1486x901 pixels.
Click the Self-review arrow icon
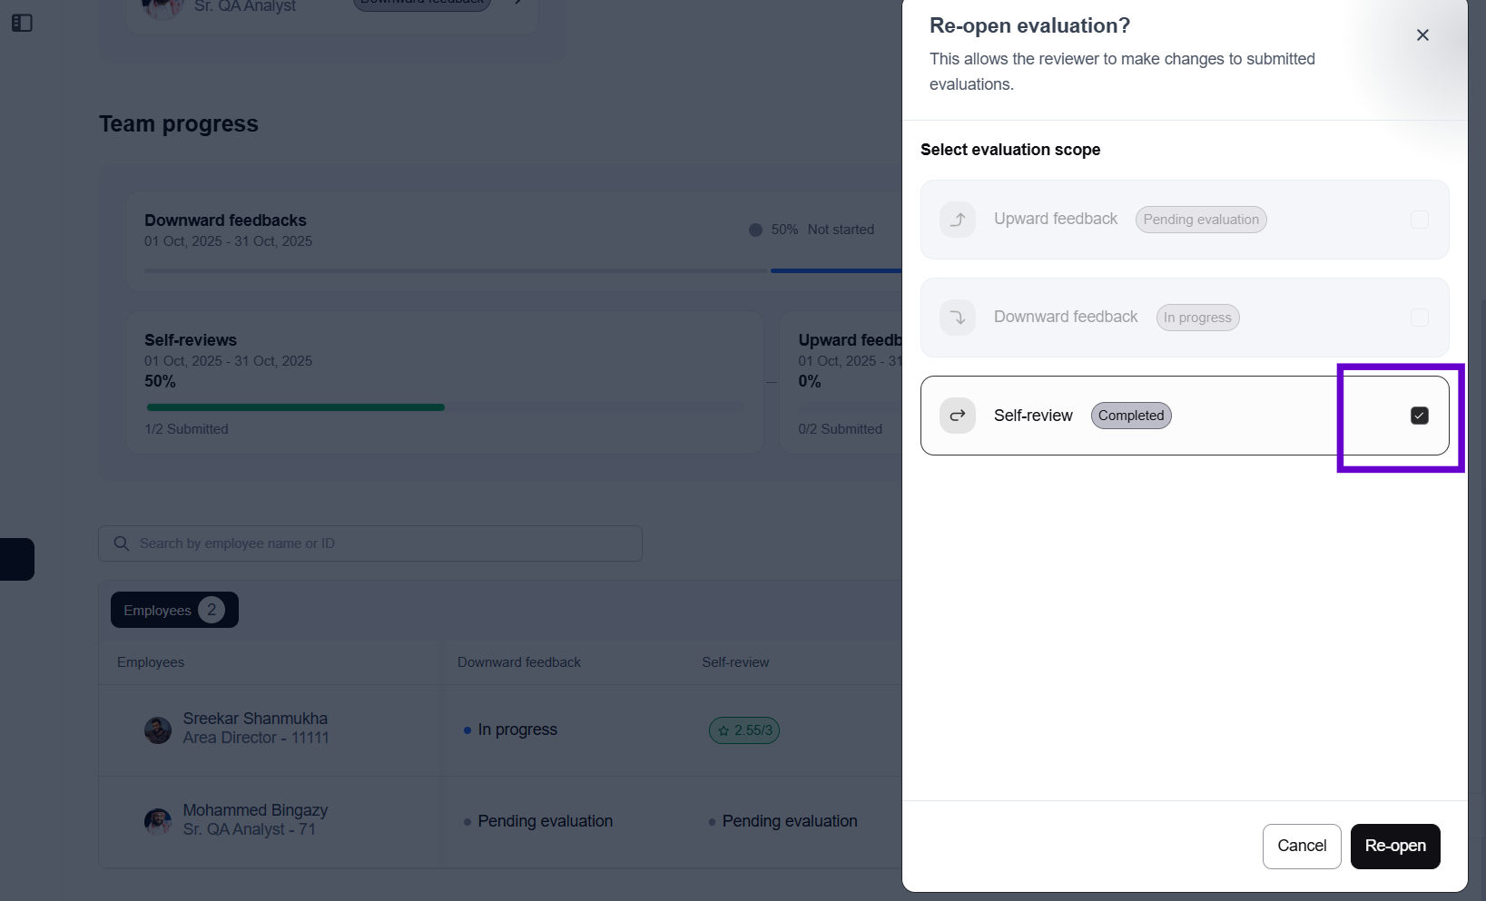[x=958, y=416]
